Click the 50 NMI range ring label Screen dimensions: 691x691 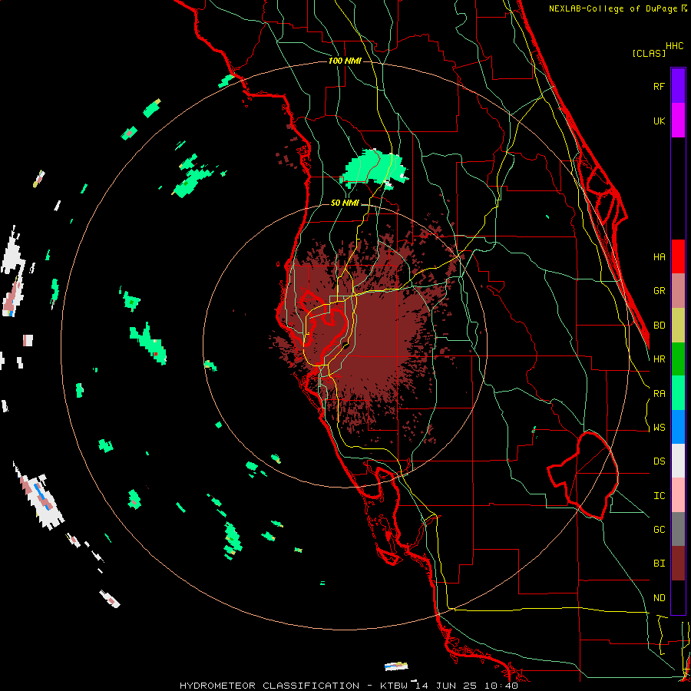[345, 203]
